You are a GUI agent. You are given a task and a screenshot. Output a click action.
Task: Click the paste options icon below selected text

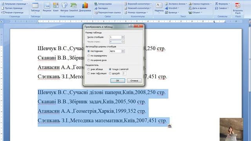coord(170,126)
